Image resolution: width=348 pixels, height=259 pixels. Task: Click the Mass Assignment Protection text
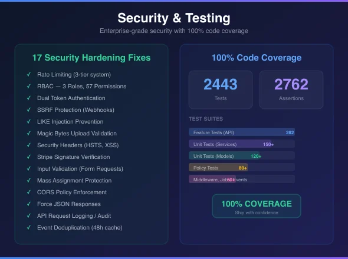74,180
